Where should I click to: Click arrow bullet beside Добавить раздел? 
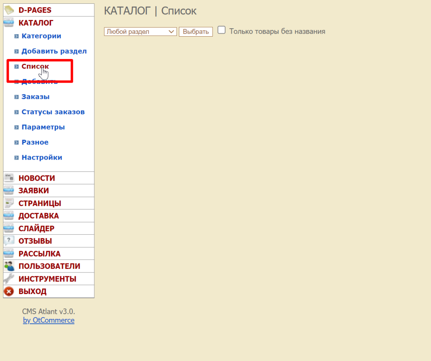click(x=16, y=51)
